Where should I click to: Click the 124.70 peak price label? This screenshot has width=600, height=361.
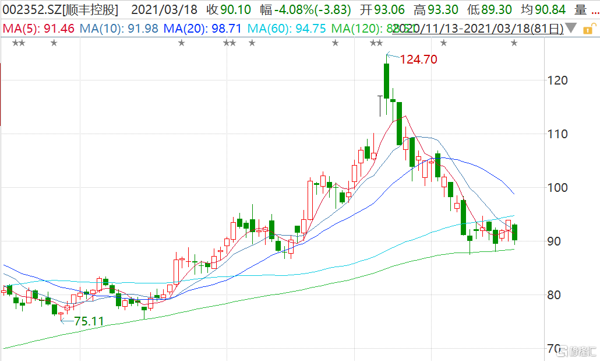[419, 59]
